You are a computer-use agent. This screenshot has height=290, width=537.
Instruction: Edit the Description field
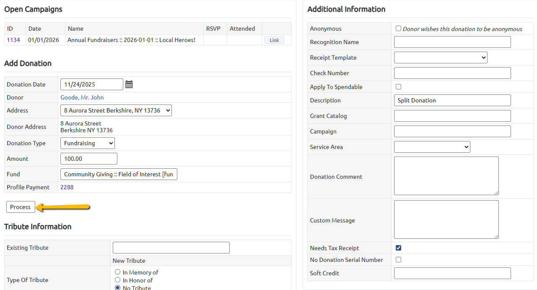[x=452, y=100]
